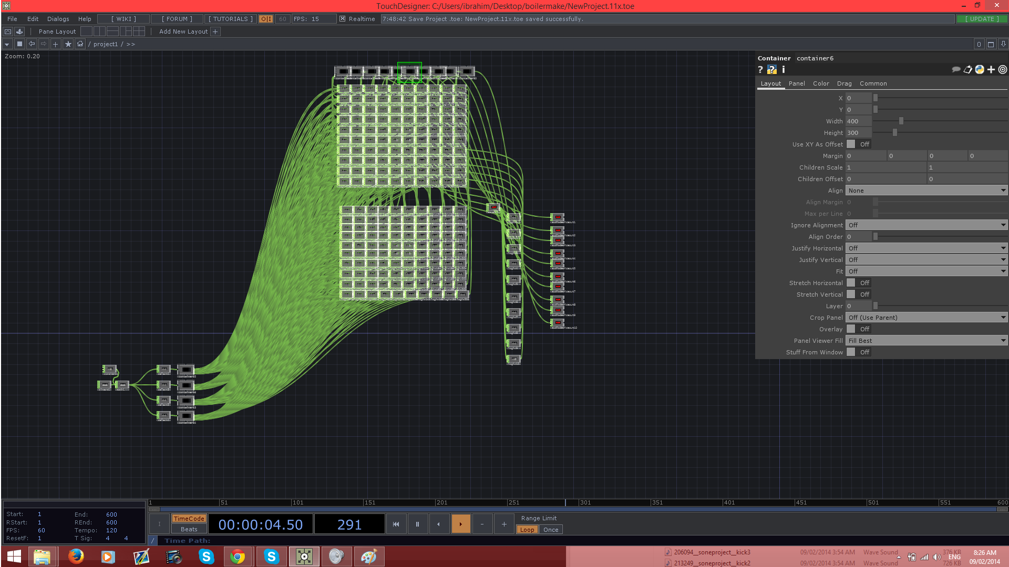The image size is (1009, 567).
Task: Expand the Crop Panel dropdown
Action: point(926,318)
